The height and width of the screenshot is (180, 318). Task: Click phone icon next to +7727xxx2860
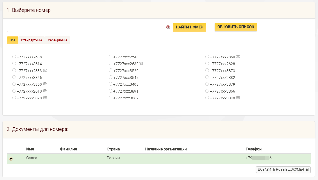coord(238,56)
